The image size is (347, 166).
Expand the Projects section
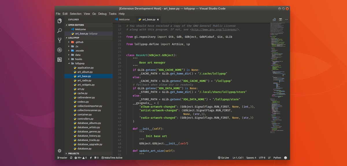click(73, 153)
